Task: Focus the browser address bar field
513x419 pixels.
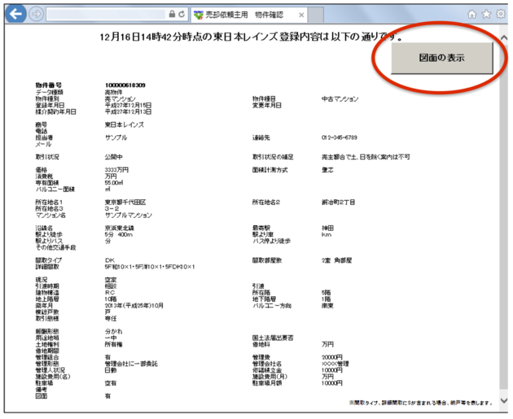Action: 106,14
